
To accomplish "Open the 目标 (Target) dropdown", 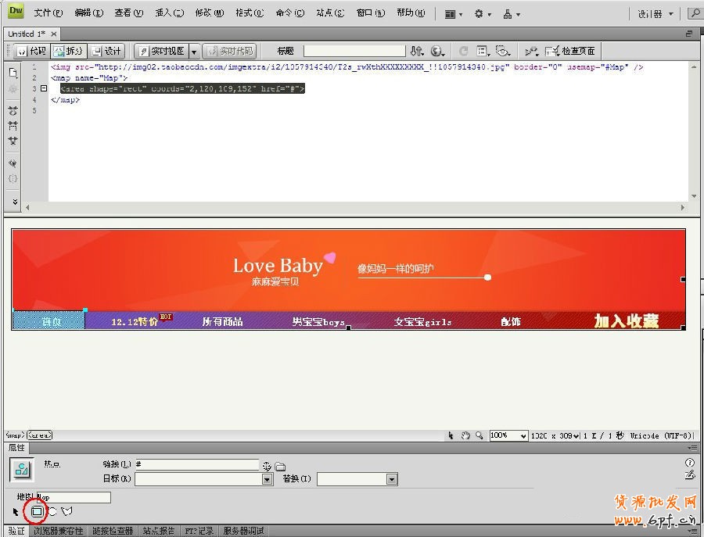I will pos(267,479).
